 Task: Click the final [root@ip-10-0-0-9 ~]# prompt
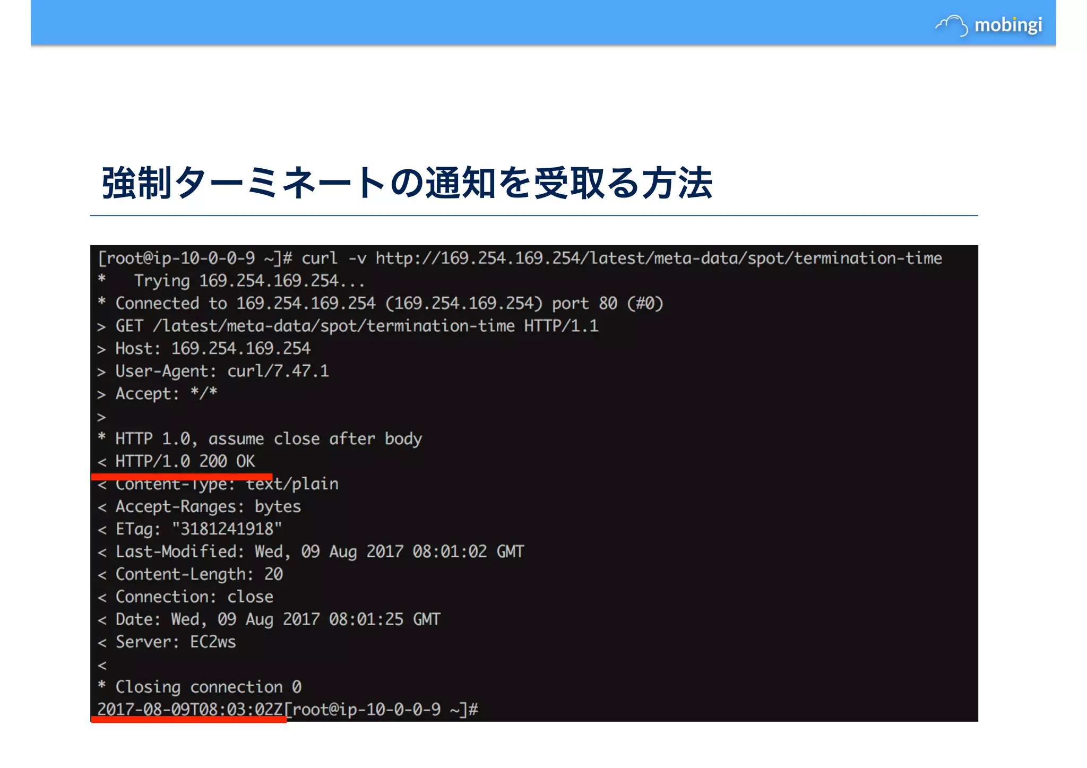tap(382, 710)
